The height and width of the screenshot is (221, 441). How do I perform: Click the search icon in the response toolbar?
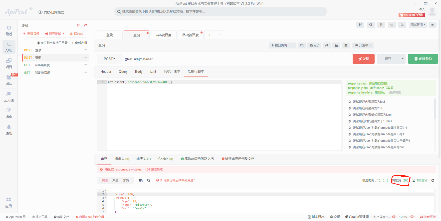(x=149, y=180)
